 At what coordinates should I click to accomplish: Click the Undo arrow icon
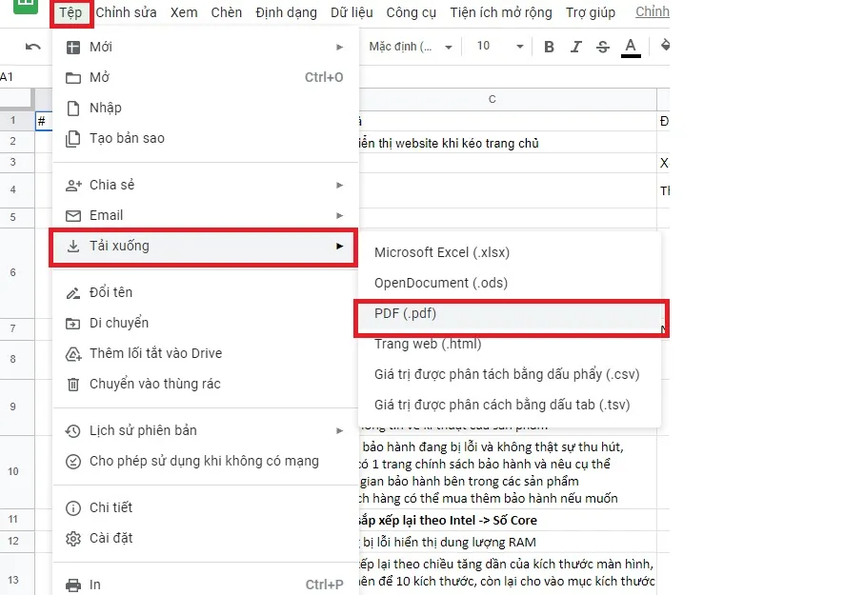32,45
